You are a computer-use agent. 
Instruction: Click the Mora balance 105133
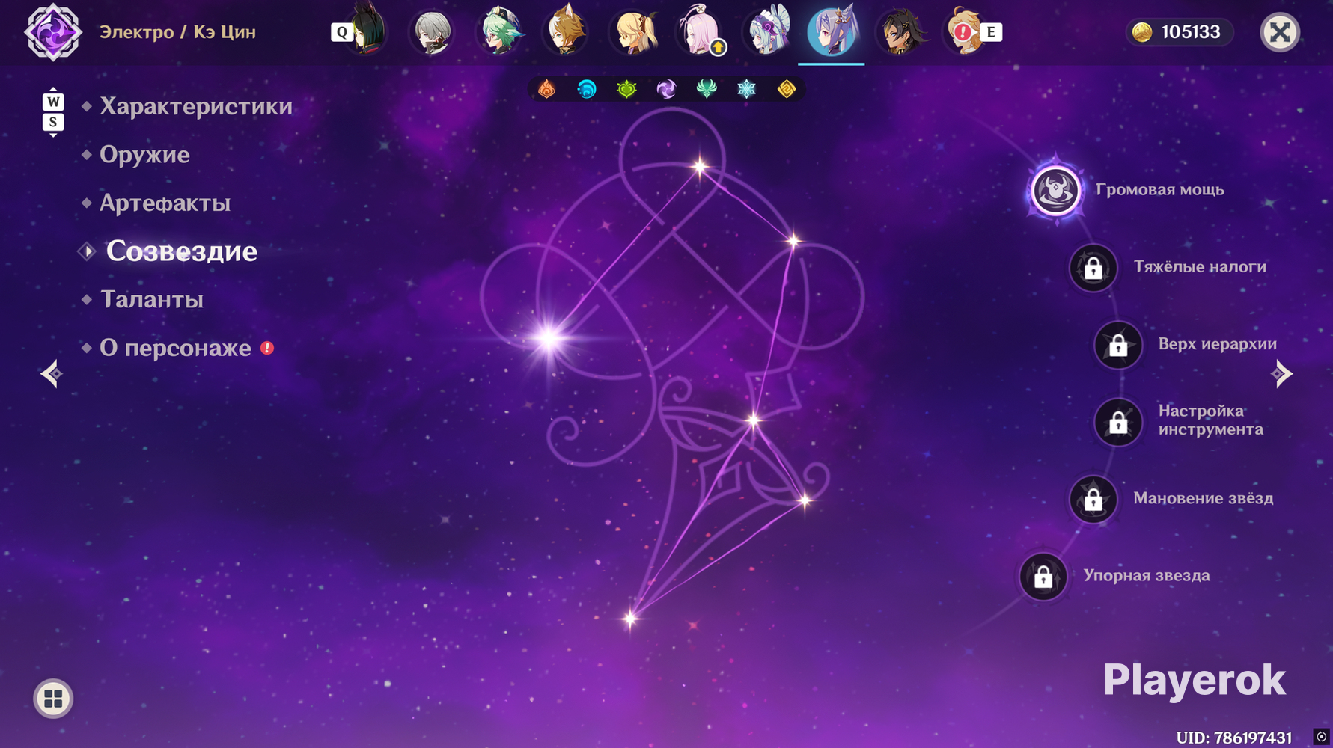point(1179,32)
